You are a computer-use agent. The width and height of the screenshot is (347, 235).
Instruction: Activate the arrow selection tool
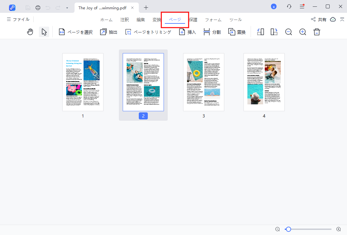click(x=44, y=32)
